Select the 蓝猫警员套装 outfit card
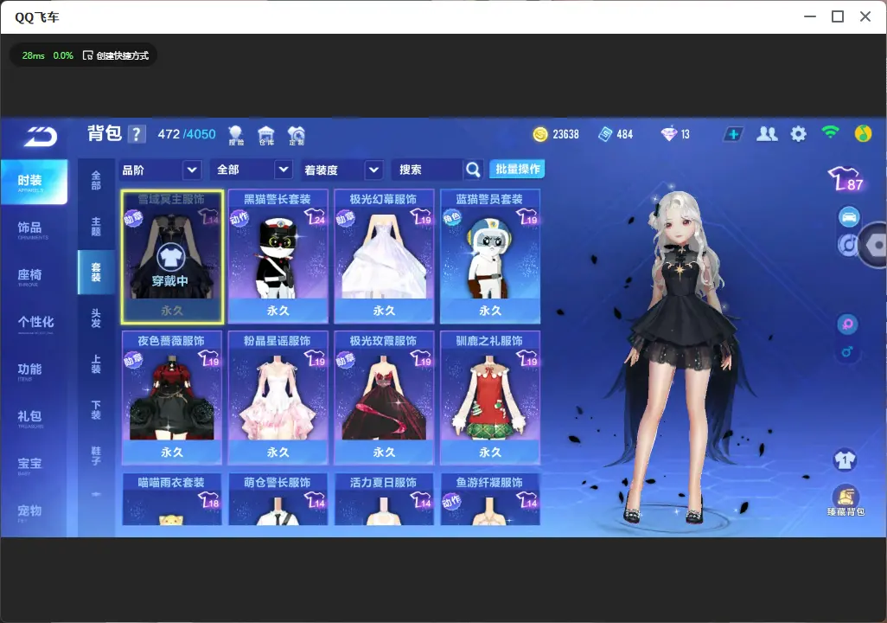This screenshot has height=623, width=887. pyautogui.click(x=490, y=257)
